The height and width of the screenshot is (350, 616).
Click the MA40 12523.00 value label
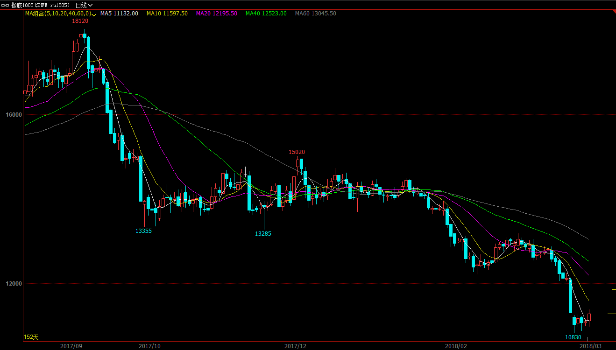tap(266, 14)
